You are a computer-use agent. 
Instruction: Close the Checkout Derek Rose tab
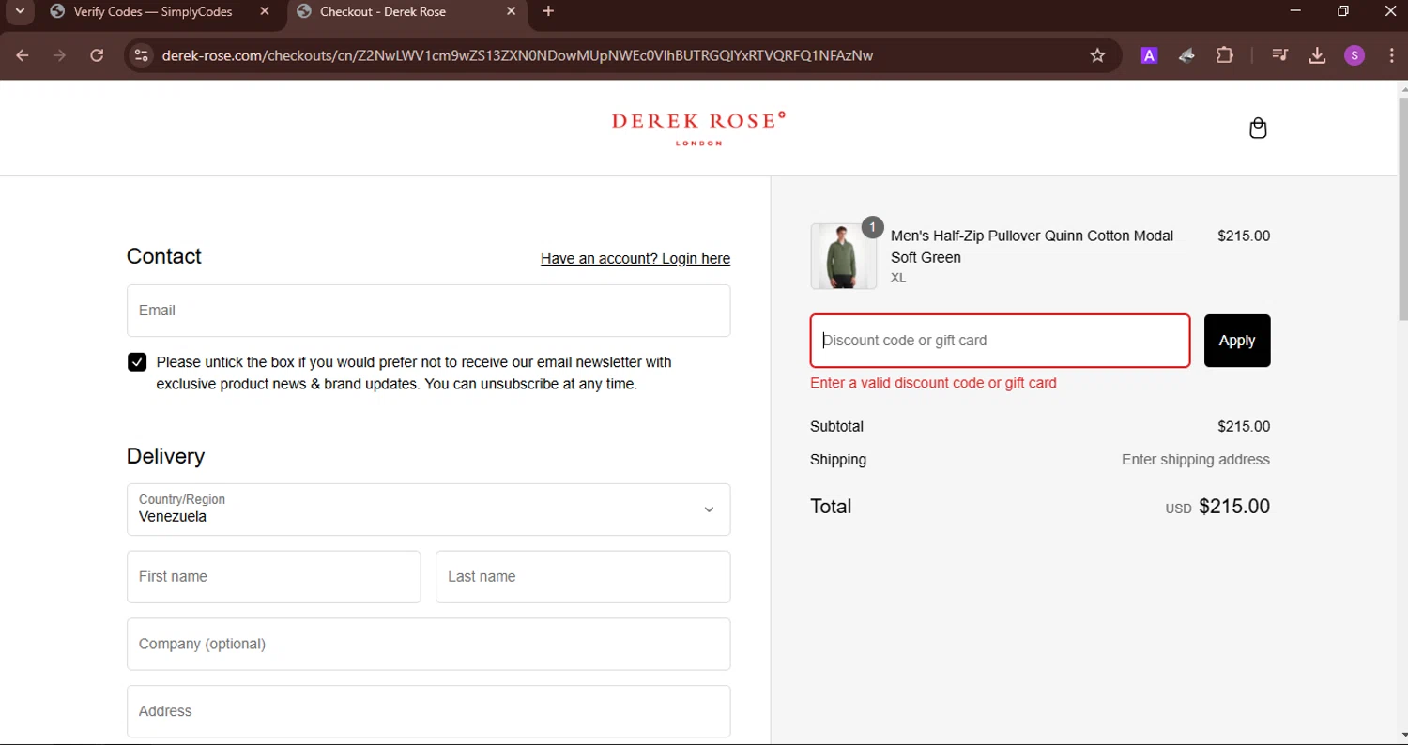coord(511,11)
